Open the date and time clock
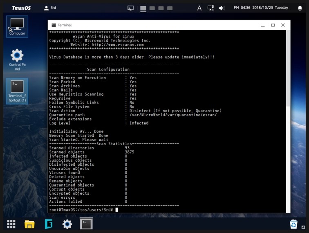The image size is (309, 233). [x=261, y=8]
